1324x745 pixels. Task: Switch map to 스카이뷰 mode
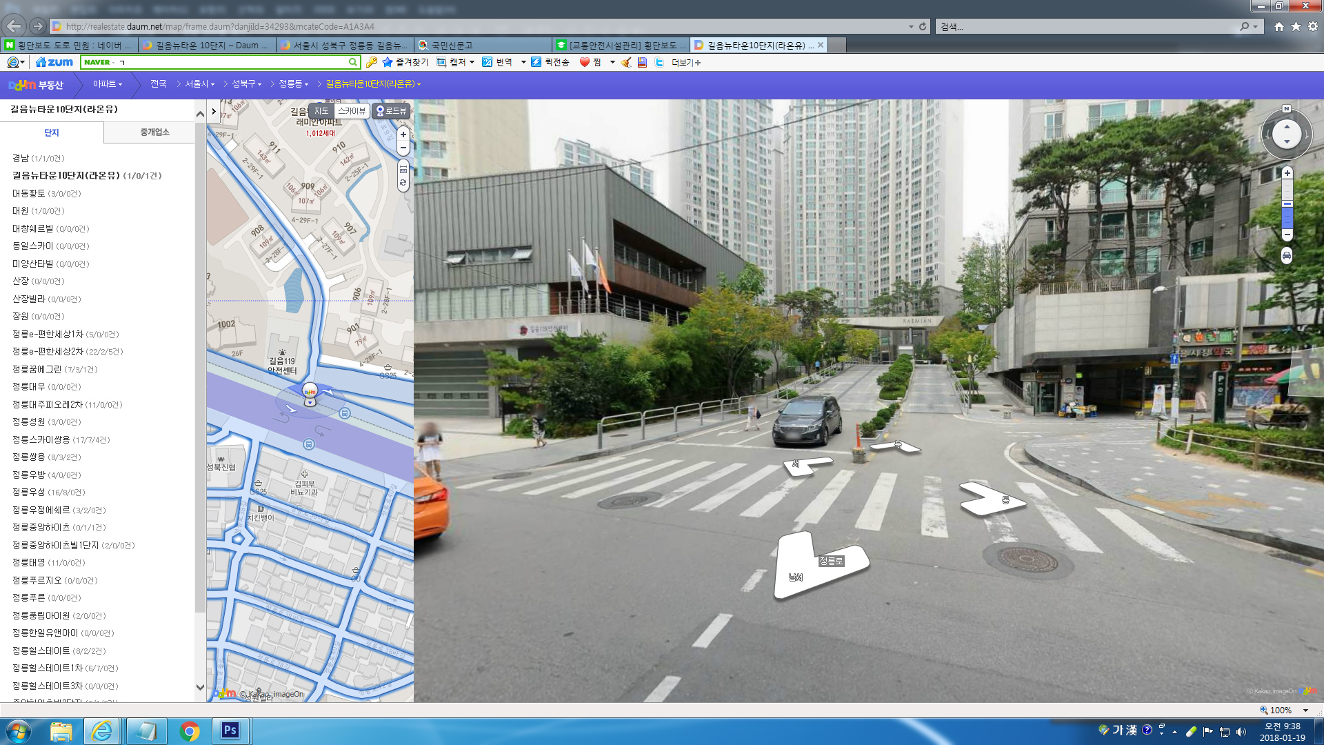352,111
